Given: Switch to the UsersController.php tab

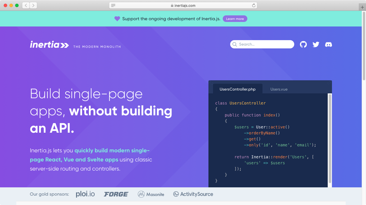Looking at the screenshot, I should click(x=238, y=89).
